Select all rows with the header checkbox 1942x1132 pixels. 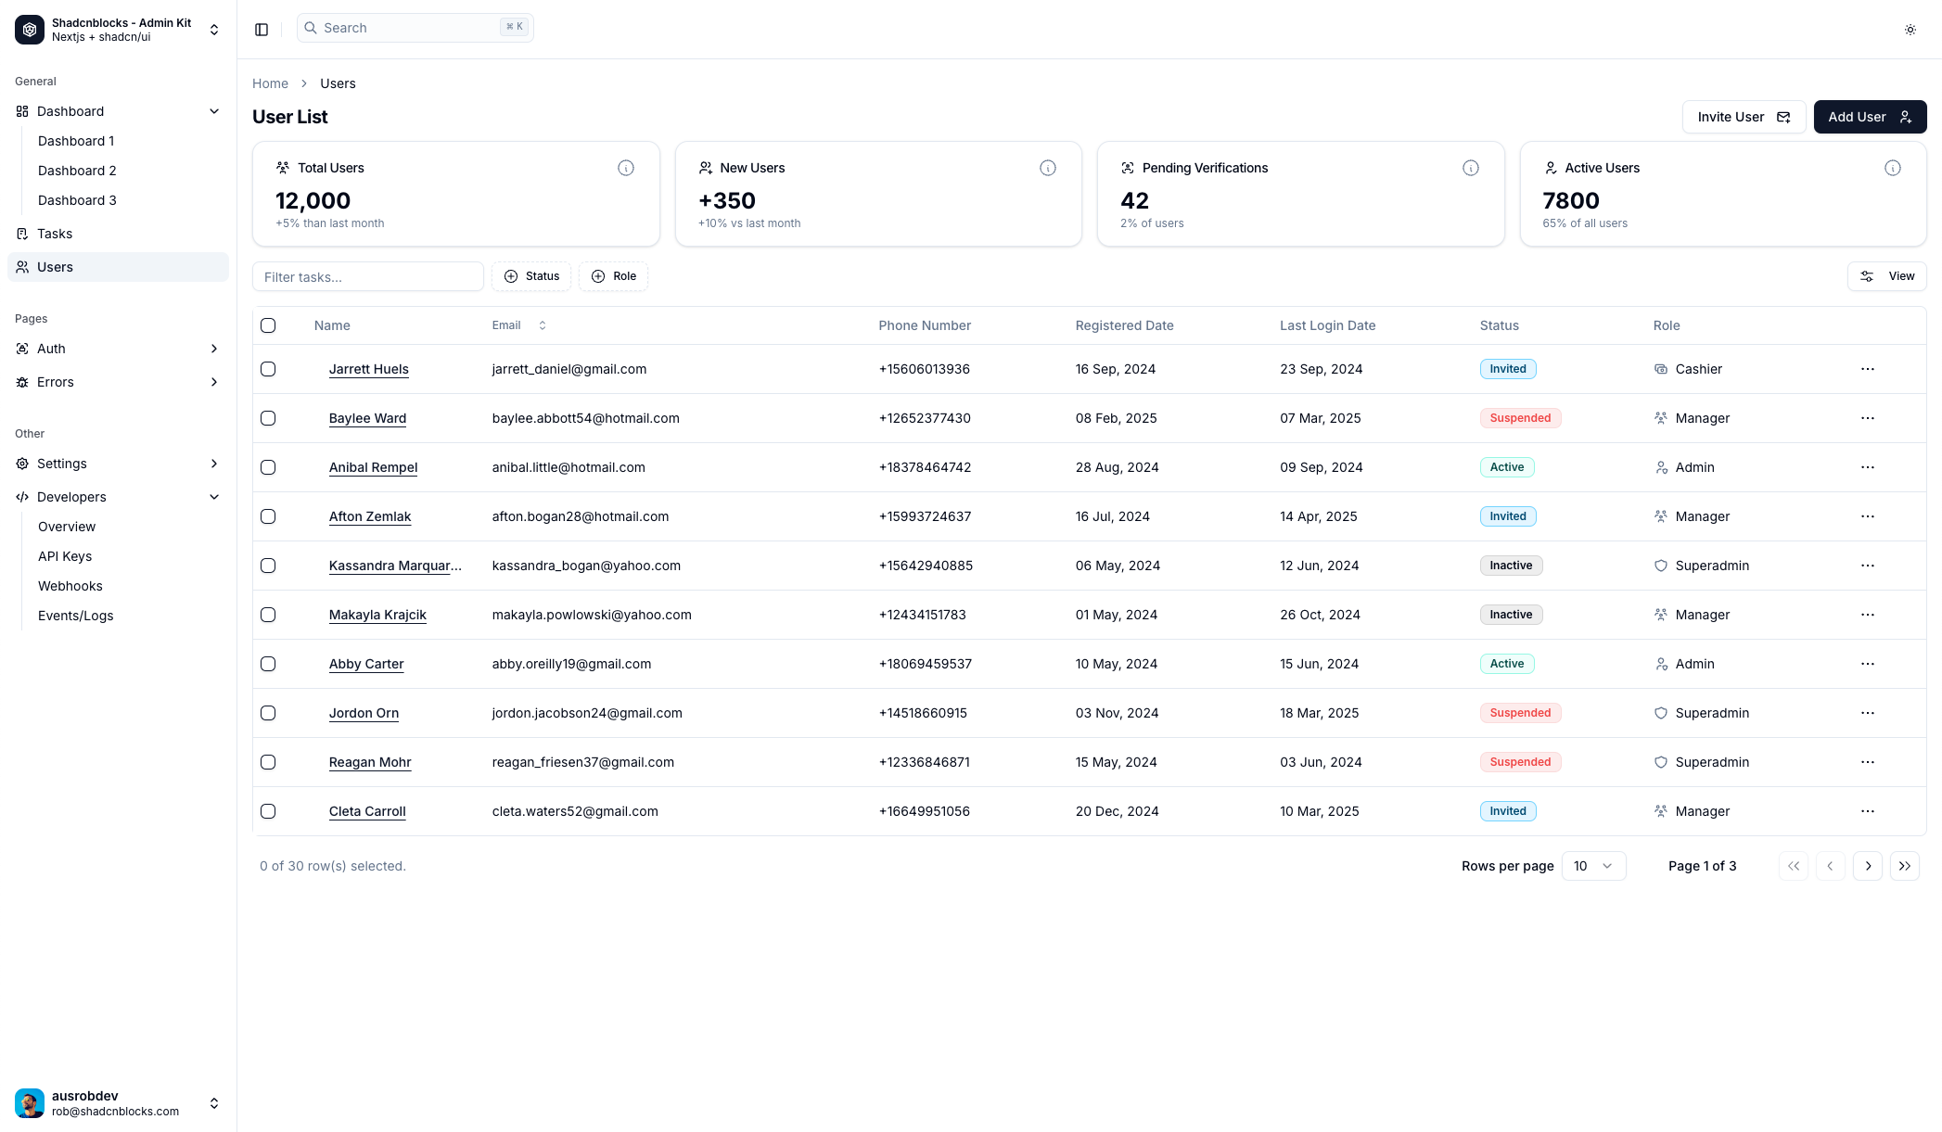pyautogui.click(x=268, y=325)
